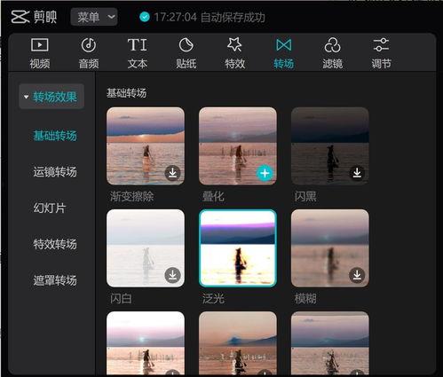This screenshot has height=377, width=443.
Task: Add the 叠化 transition with plus button
Action: pyautogui.click(x=265, y=173)
